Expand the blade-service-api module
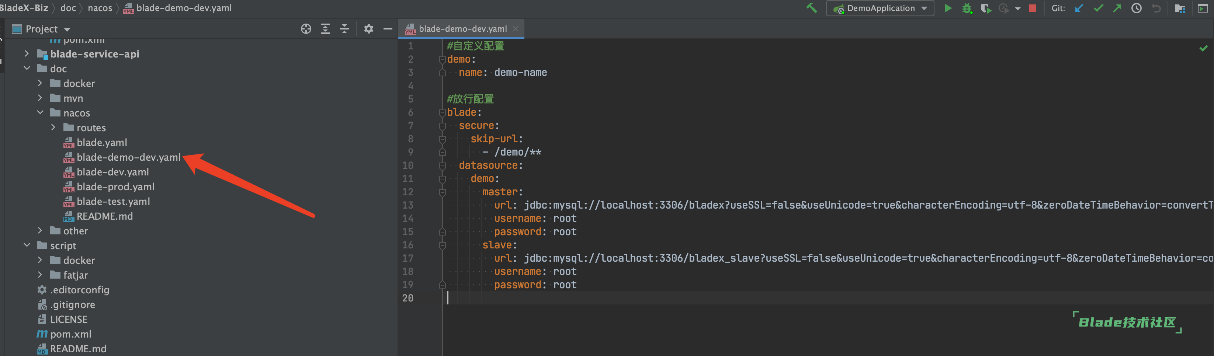This screenshot has height=356, width=1214. coord(27,54)
